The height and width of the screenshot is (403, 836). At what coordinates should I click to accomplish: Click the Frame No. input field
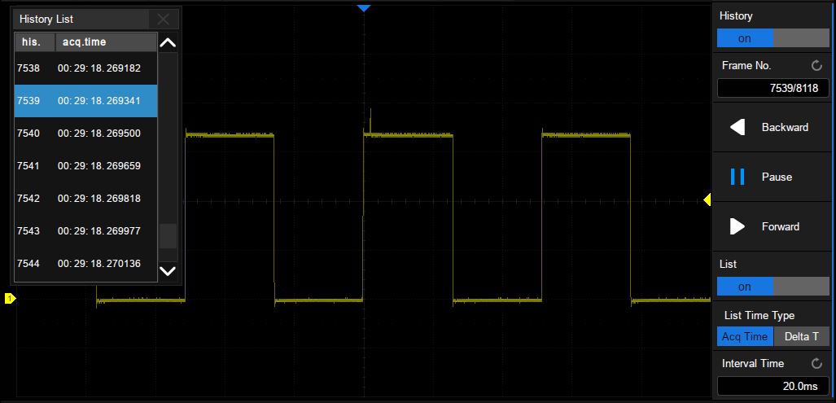tap(773, 88)
